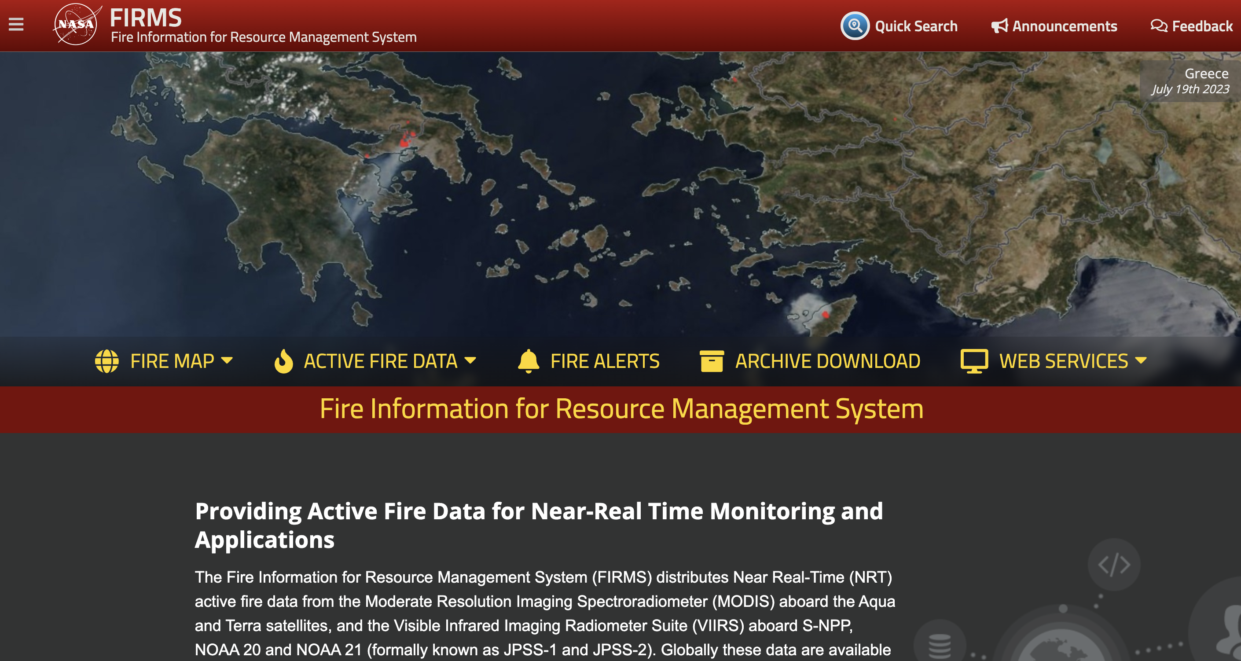Click the Fire Map globe icon
The image size is (1241, 661).
tap(106, 361)
